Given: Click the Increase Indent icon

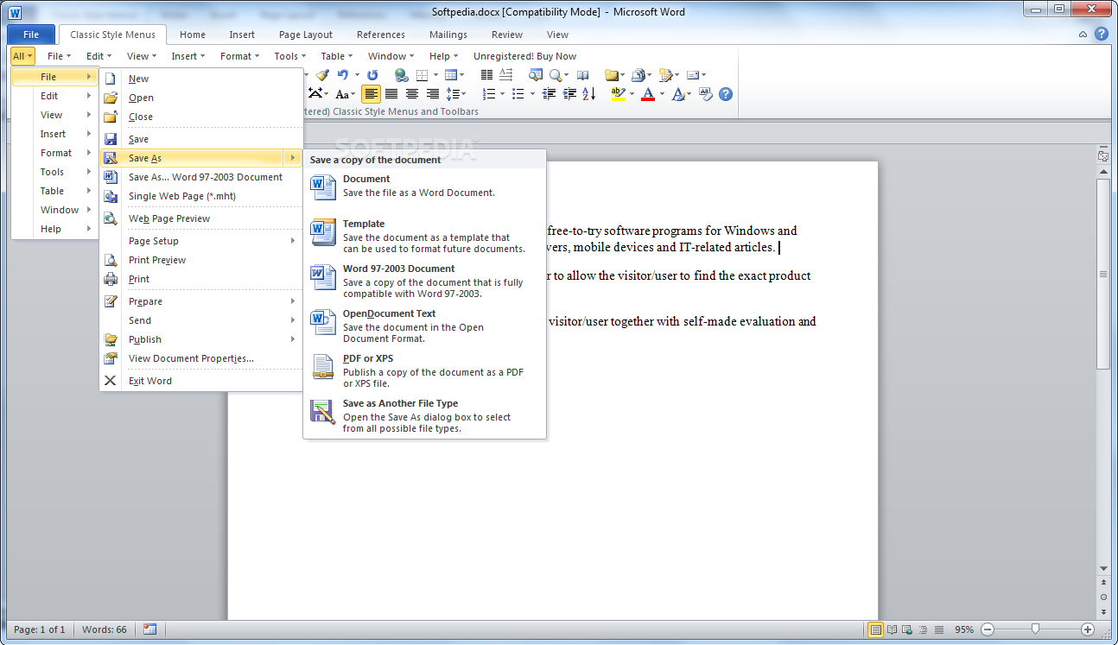Looking at the screenshot, I should coord(569,94).
